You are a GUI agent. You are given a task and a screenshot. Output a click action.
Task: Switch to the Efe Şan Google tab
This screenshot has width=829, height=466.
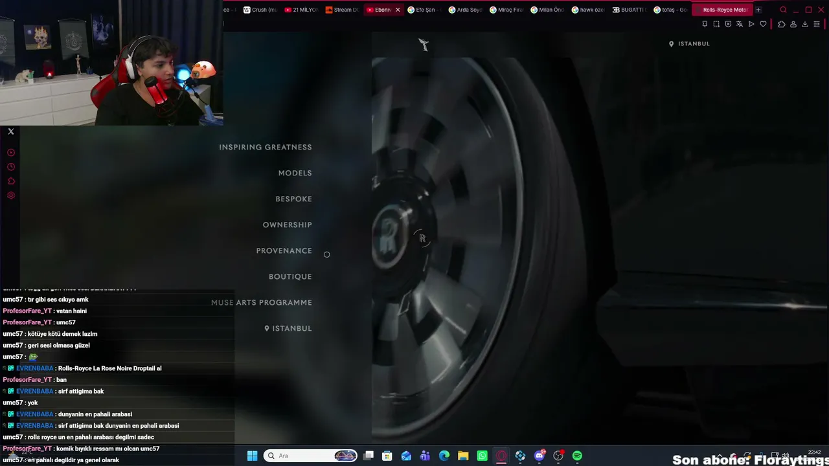(424, 10)
